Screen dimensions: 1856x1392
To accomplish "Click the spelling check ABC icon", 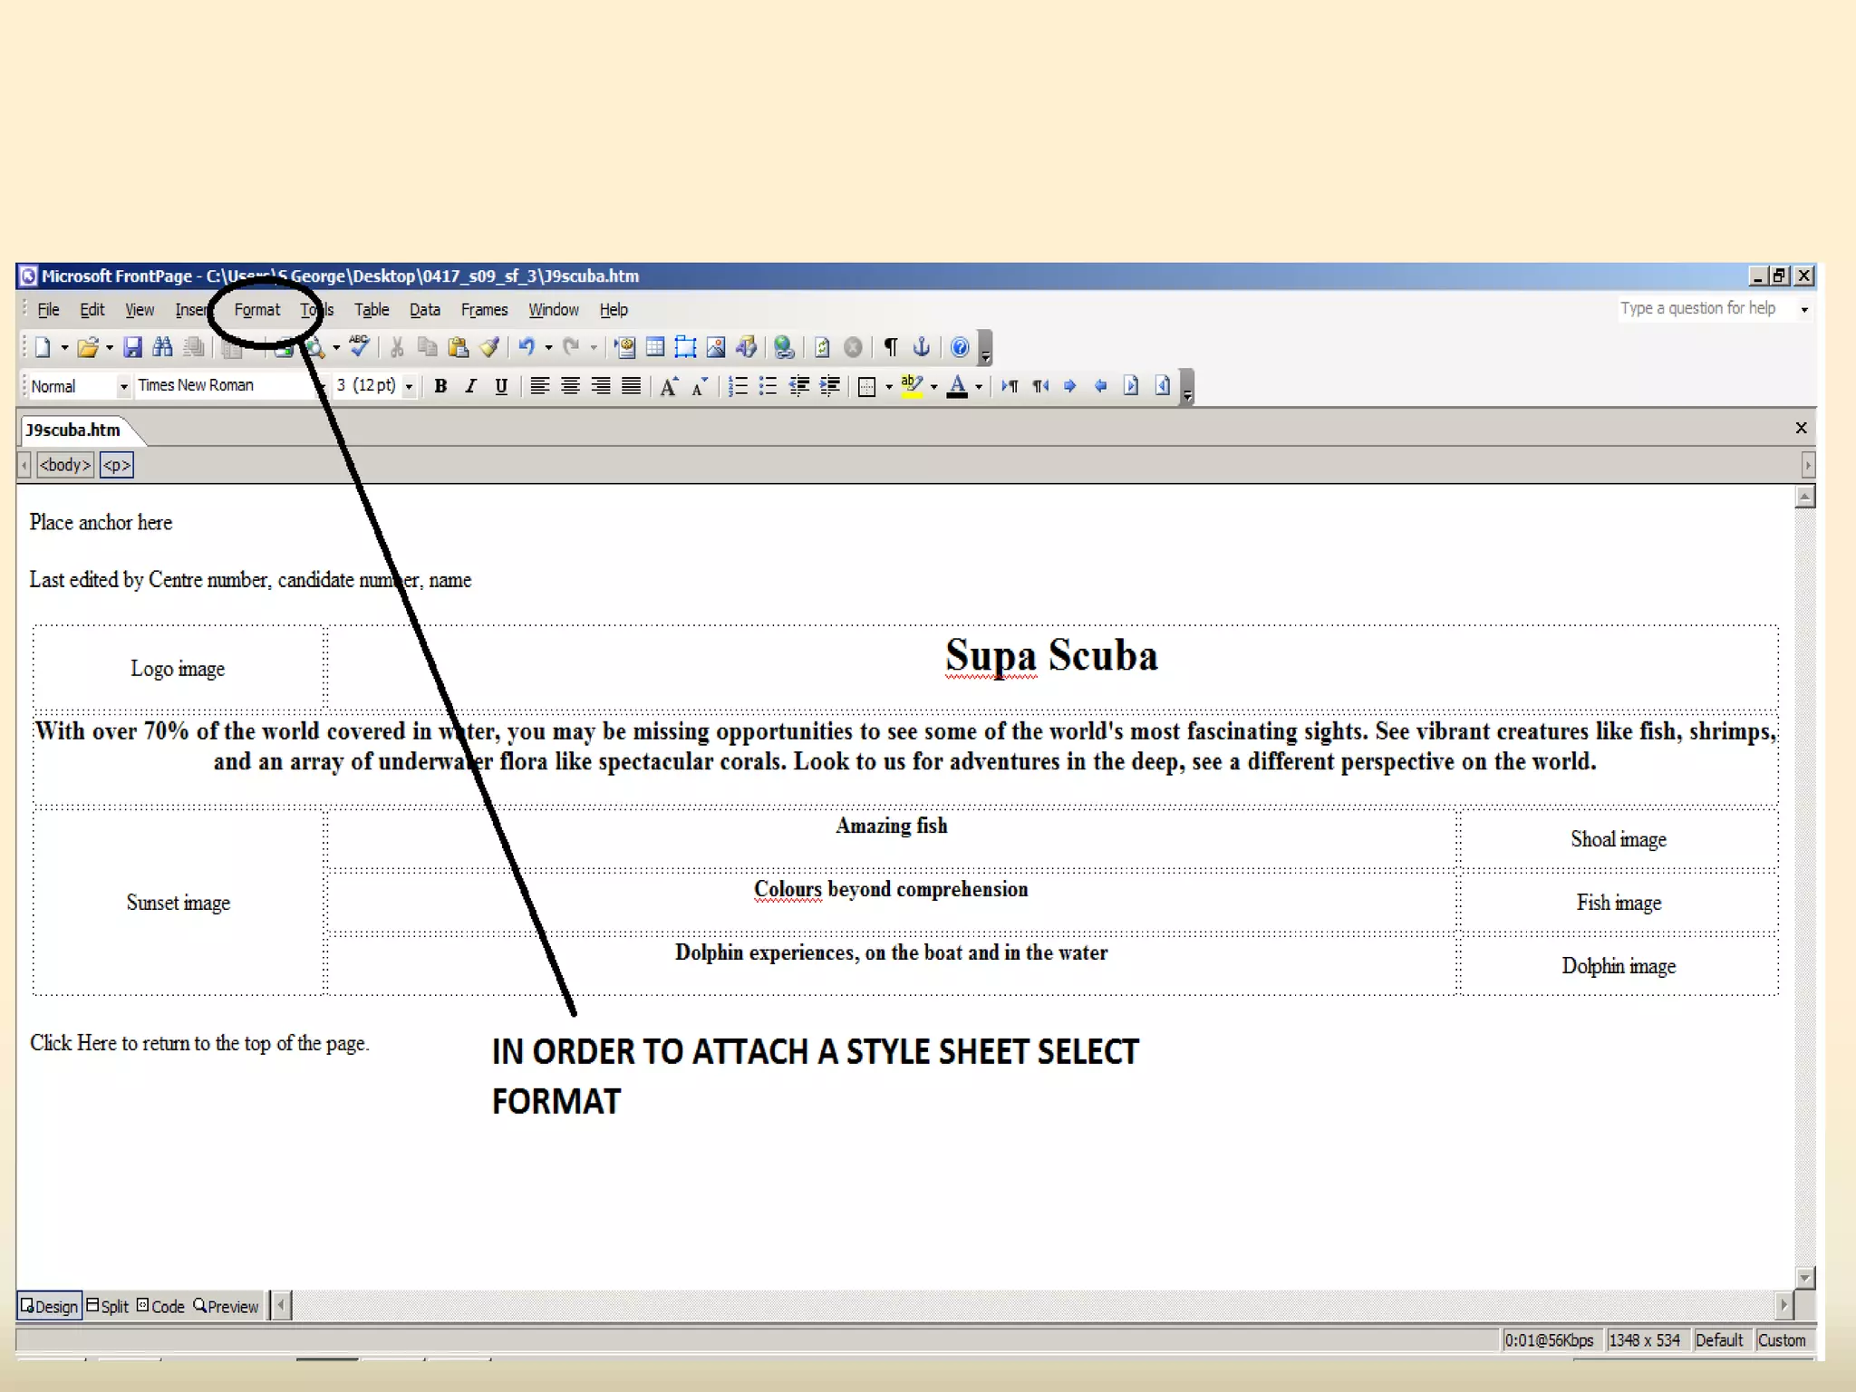I will [x=359, y=345].
